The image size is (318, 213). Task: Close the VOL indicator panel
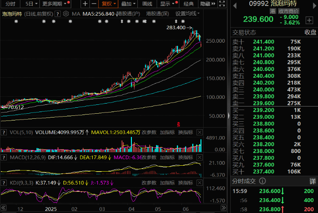pos(200,132)
